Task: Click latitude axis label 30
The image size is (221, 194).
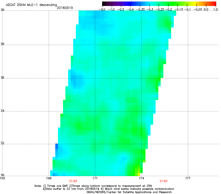Action: click(x=2, y=10)
